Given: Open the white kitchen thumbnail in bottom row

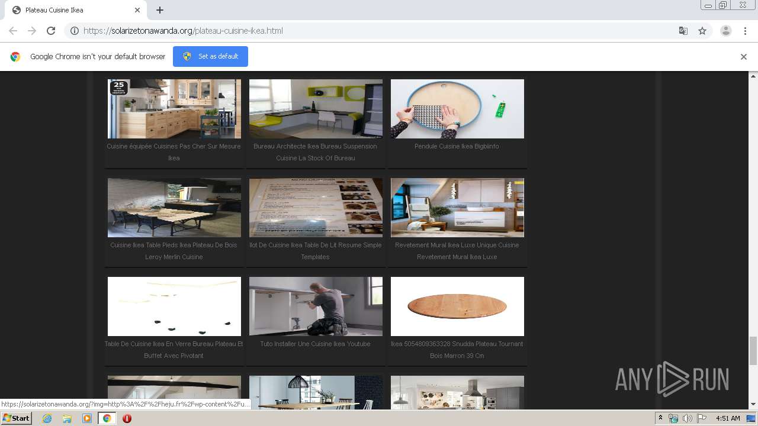Looking at the screenshot, I should pos(457,393).
